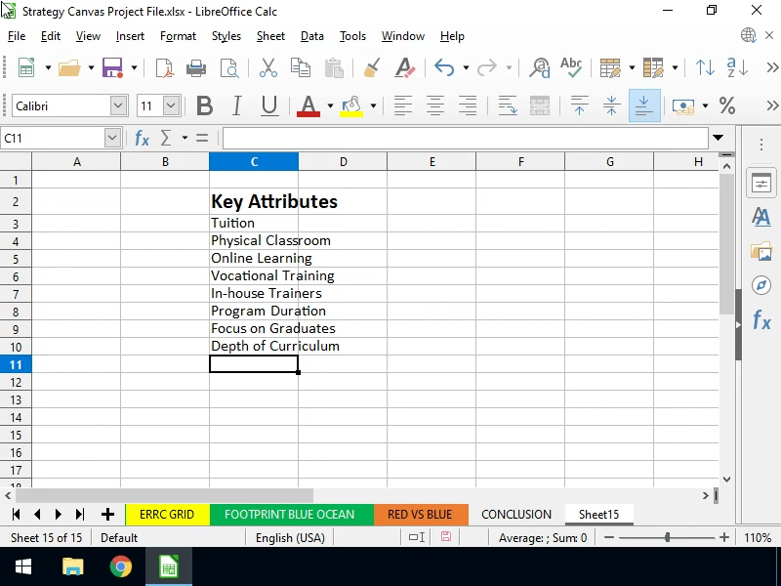Apply the yellow background color
781x586 pixels.
(x=351, y=106)
